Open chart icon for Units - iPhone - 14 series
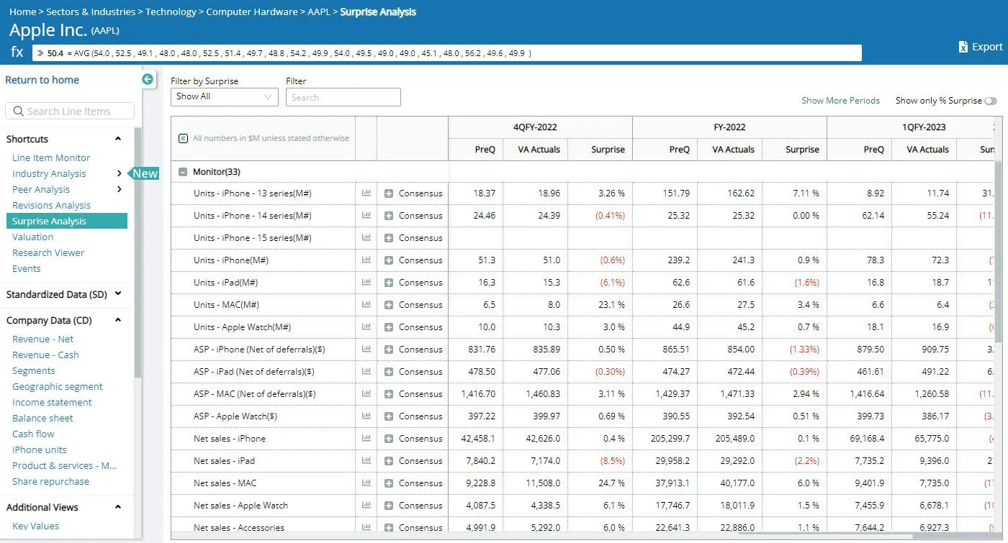The height and width of the screenshot is (543, 1008). [366, 215]
